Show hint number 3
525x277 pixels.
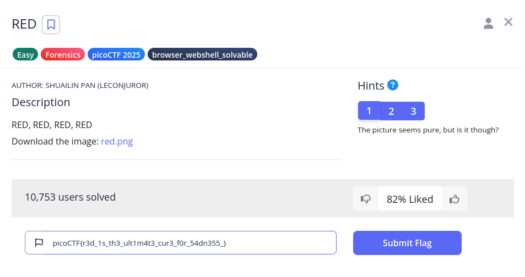tap(413, 111)
